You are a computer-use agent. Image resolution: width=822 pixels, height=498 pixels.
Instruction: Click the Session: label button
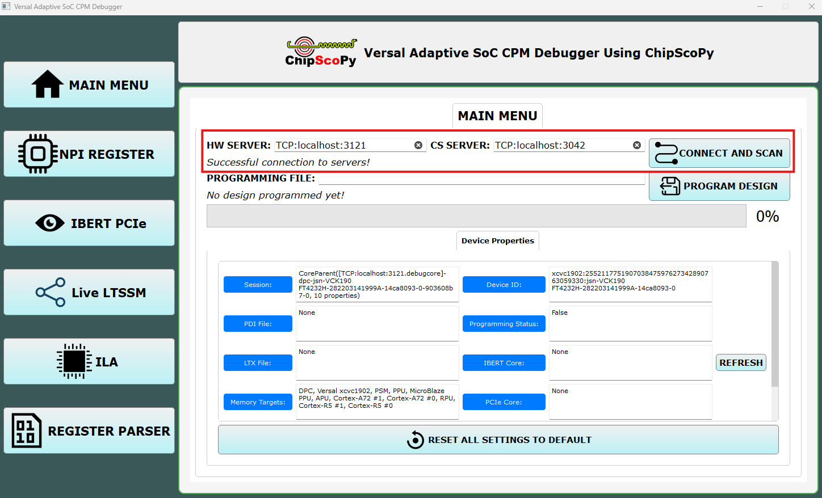click(x=258, y=285)
